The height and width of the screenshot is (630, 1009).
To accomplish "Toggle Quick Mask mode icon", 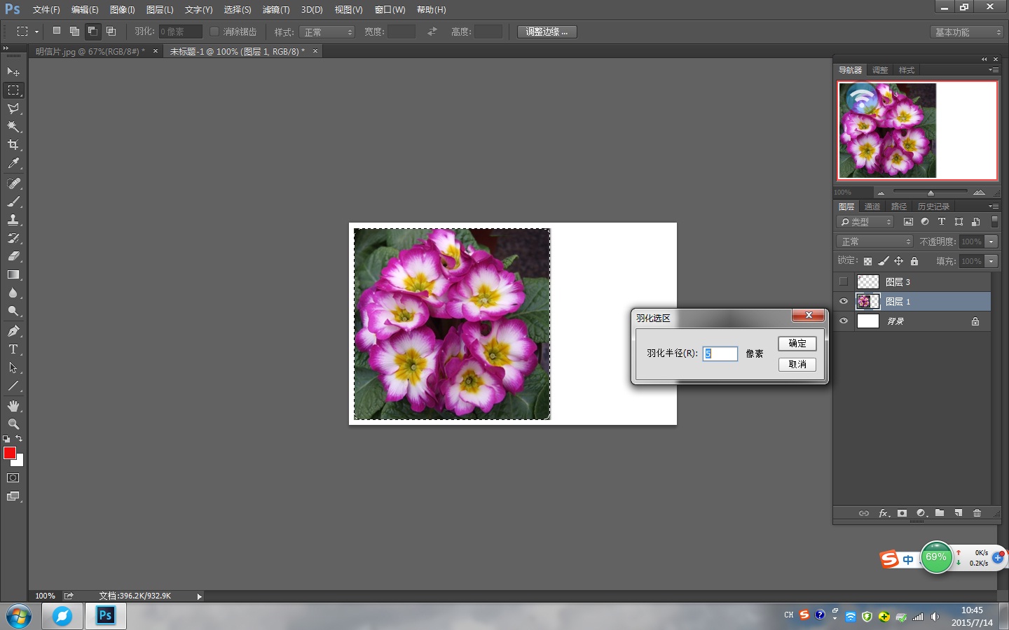I will [13, 478].
